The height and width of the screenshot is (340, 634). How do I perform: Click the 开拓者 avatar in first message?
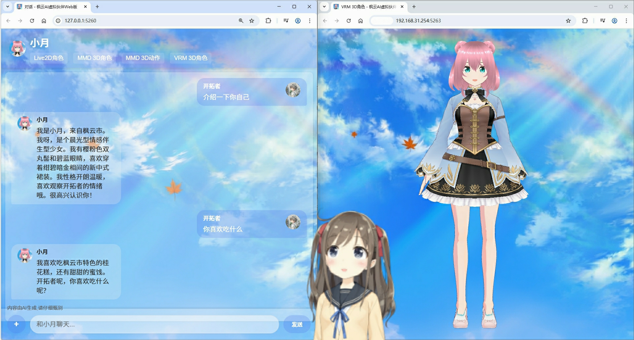click(x=293, y=90)
